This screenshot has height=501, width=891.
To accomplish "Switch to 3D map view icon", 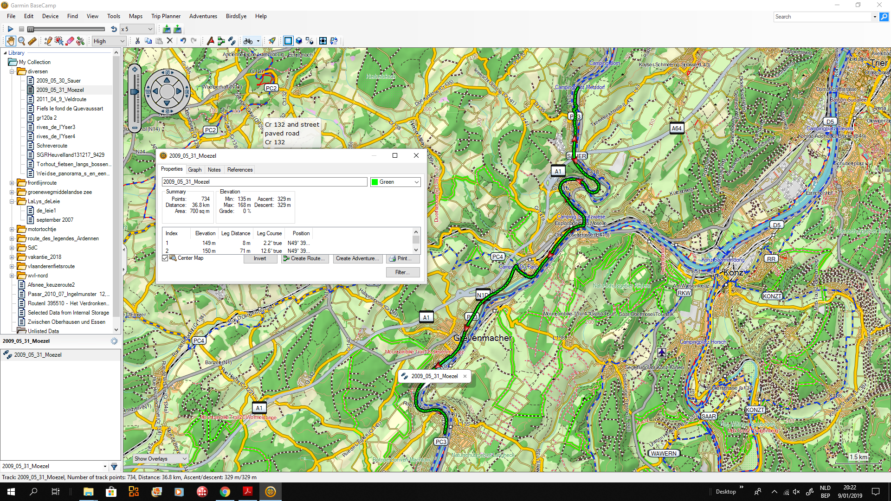I will click(x=299, y=41).
